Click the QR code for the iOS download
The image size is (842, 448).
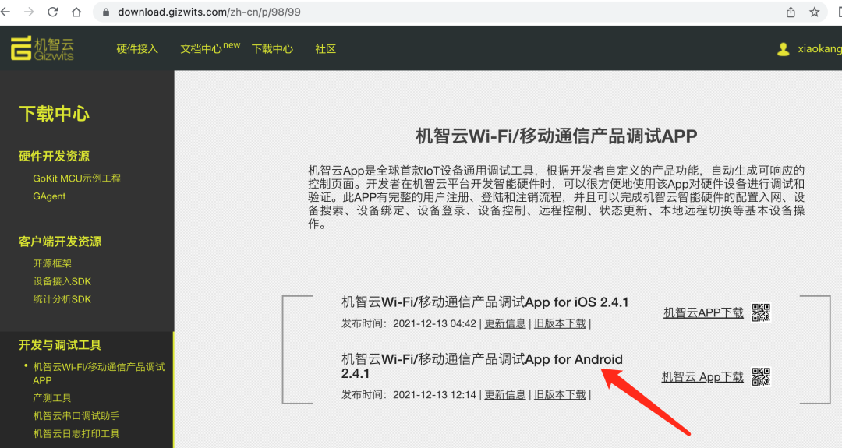click(x=761, y=312)
